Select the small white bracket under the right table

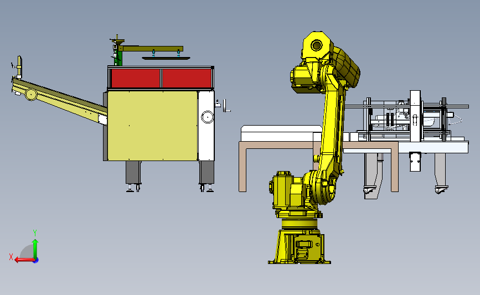[415, 161]
